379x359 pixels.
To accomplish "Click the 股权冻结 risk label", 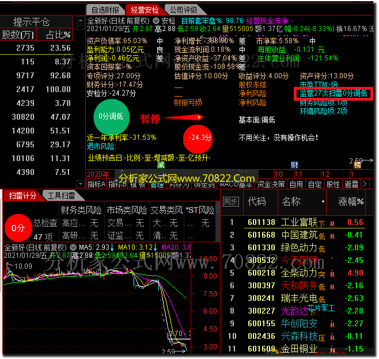I will click(252, 85).
